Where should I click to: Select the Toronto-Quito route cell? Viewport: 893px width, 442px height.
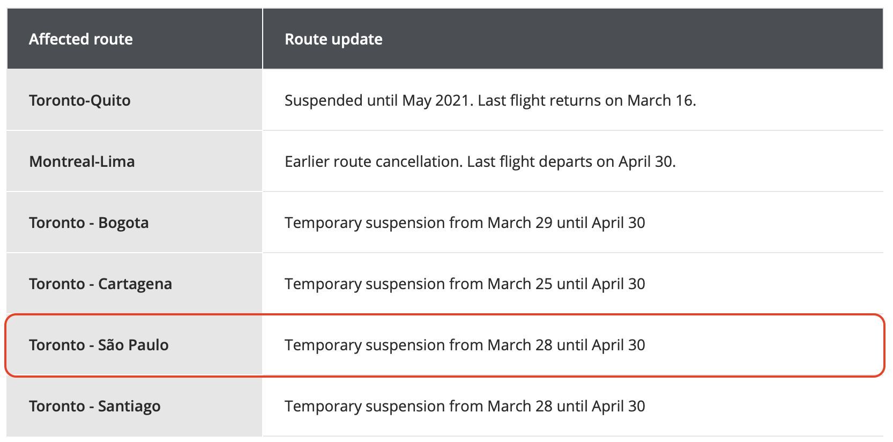tap(135, 100)
